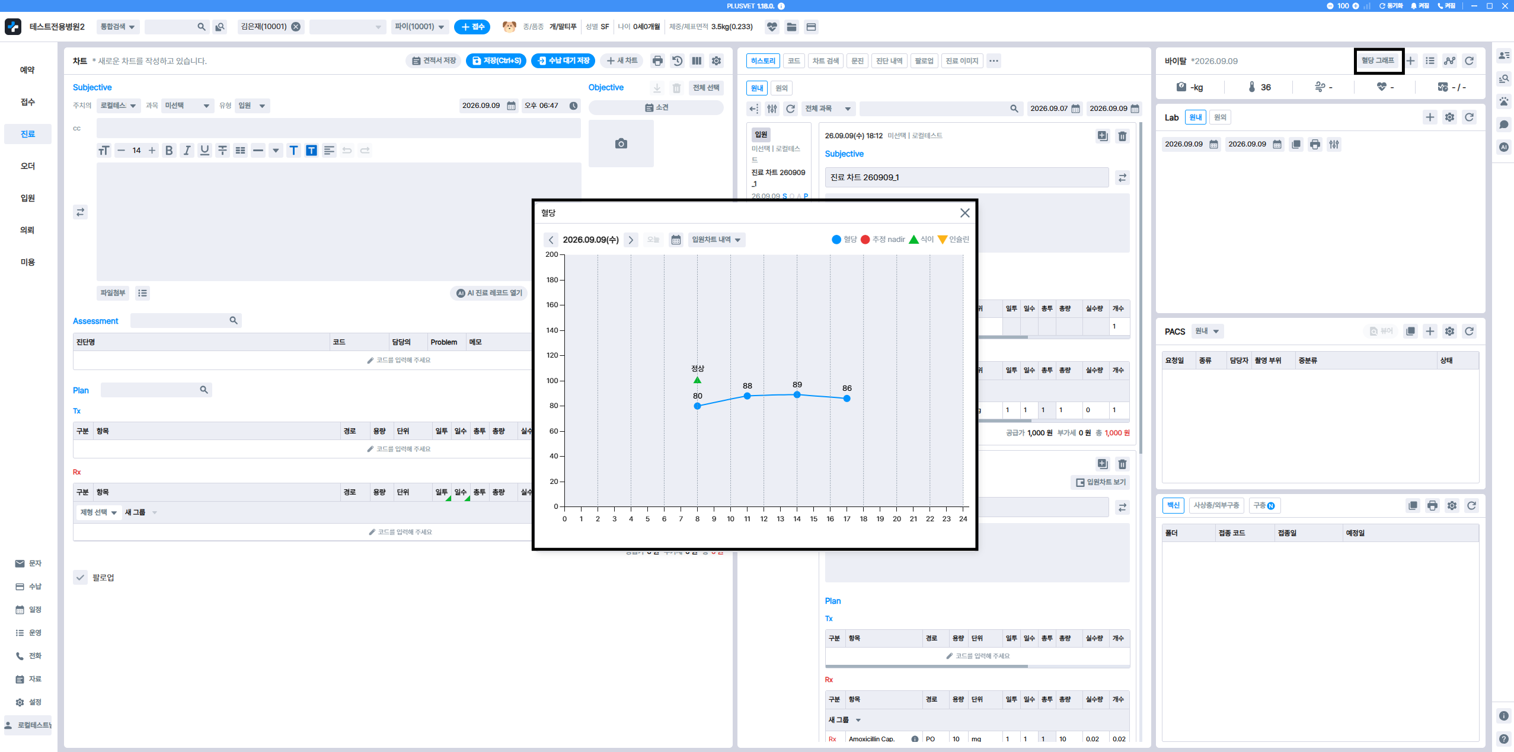This screenshot has width=1514, height=752.
Task: Toggle bold formatting in chart editor
Action: pos(169,151)
